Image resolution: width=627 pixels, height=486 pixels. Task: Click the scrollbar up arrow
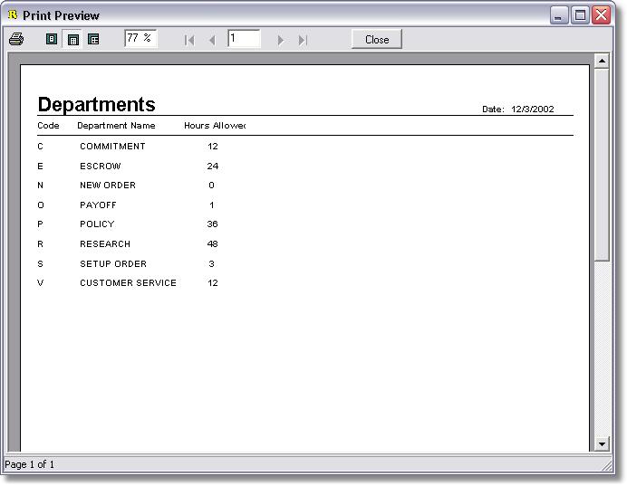tap(602, 62)
